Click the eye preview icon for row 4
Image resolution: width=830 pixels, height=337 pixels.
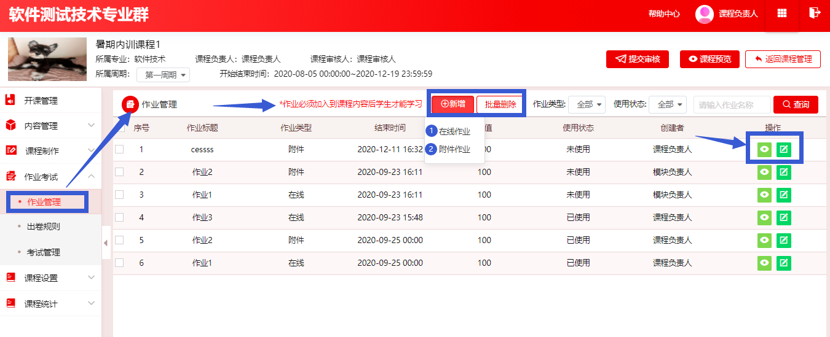764,218
